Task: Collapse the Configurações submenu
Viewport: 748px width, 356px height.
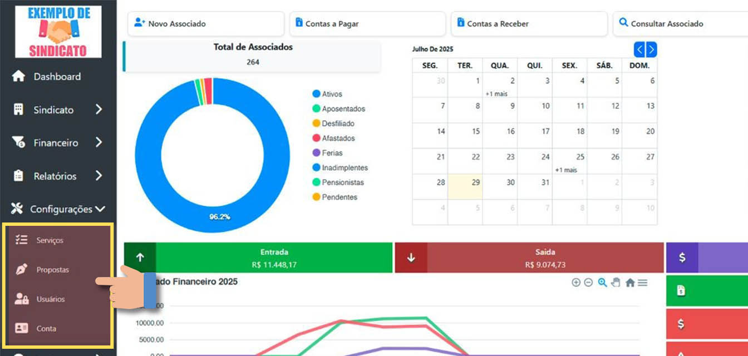Action: 57,209
